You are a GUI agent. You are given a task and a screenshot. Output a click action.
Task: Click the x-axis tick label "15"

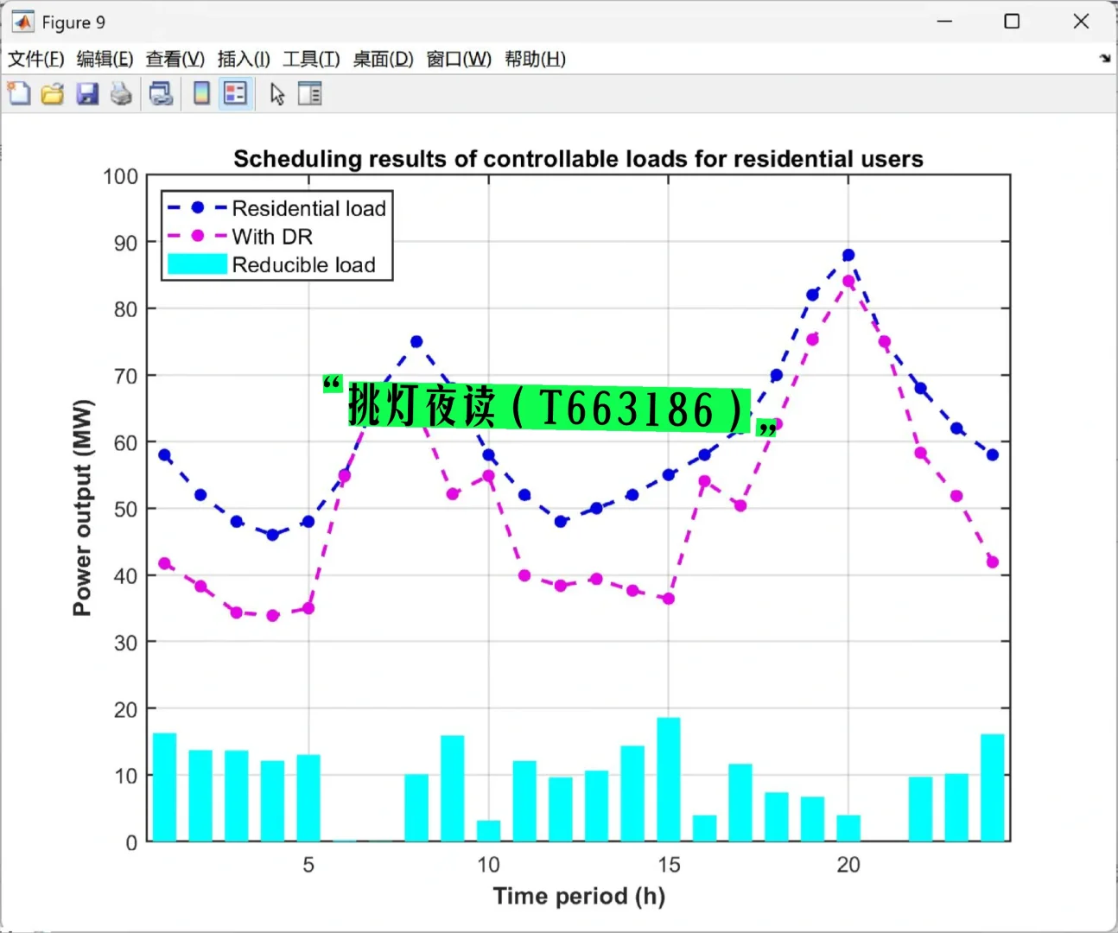[669, 865]
